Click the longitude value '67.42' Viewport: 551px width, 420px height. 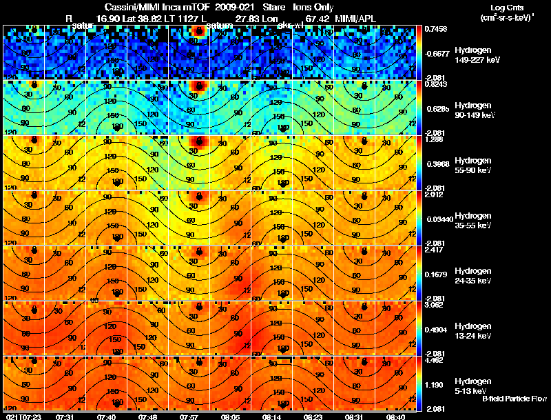(318, 19)
